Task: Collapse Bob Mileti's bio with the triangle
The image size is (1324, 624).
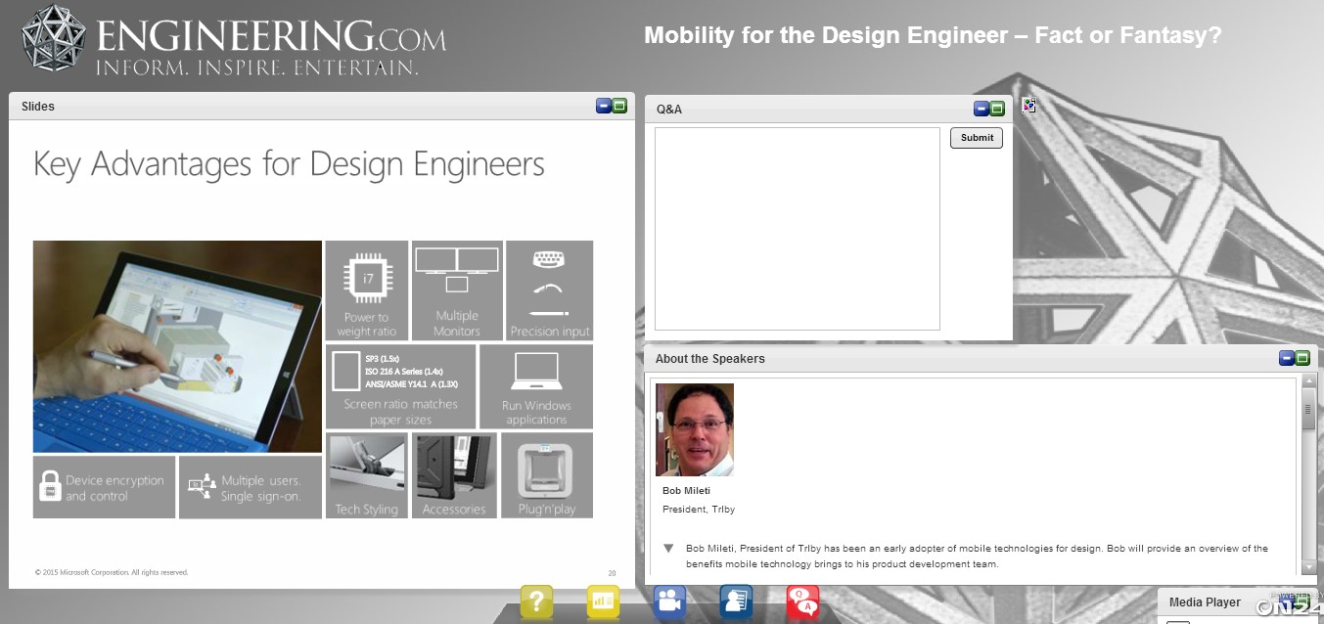Action: [668, 549]
